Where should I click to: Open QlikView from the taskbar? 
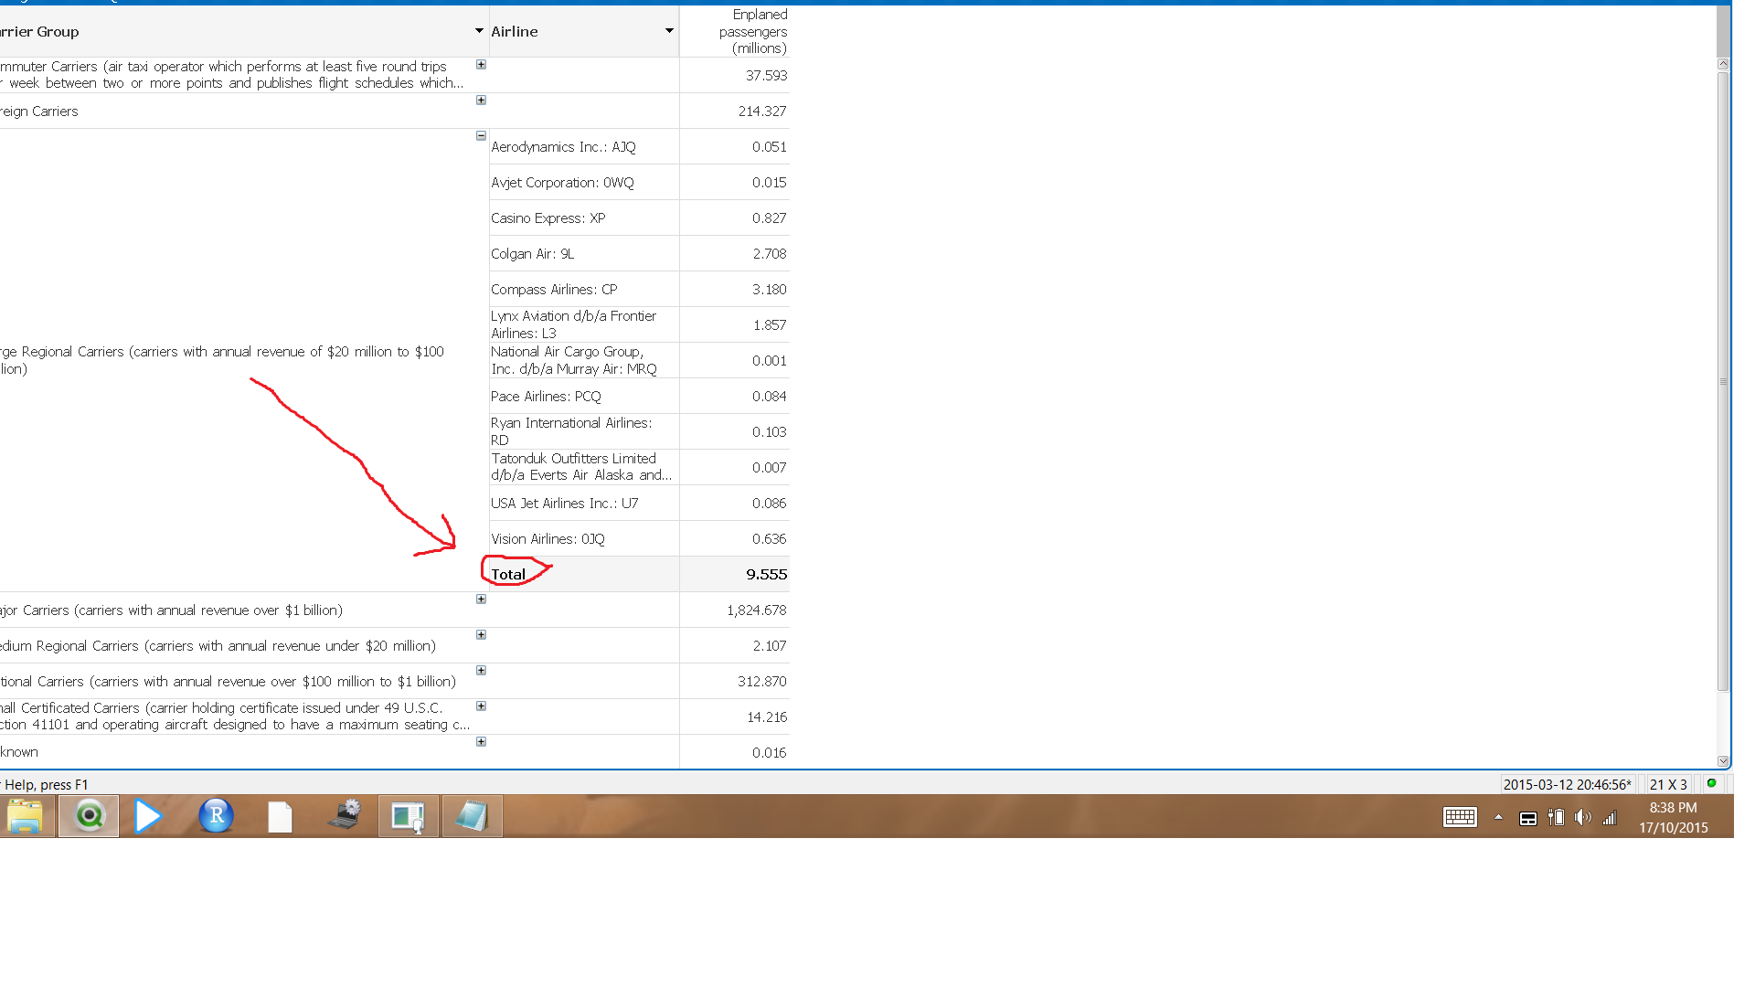coord(89,815)
